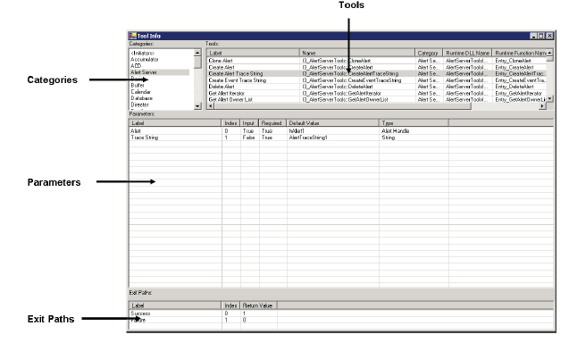Select the Delete Alert tool row

(x=377, y=87)
